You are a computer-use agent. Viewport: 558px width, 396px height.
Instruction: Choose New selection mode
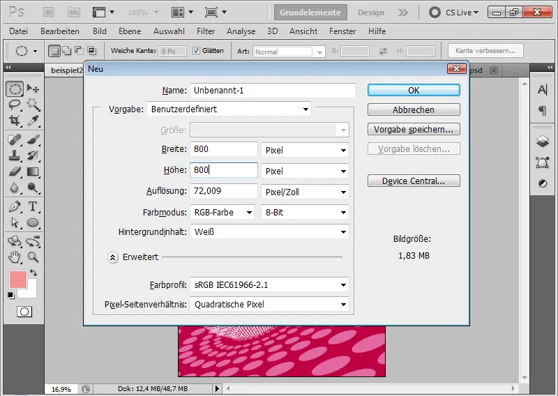click(54, 51)
